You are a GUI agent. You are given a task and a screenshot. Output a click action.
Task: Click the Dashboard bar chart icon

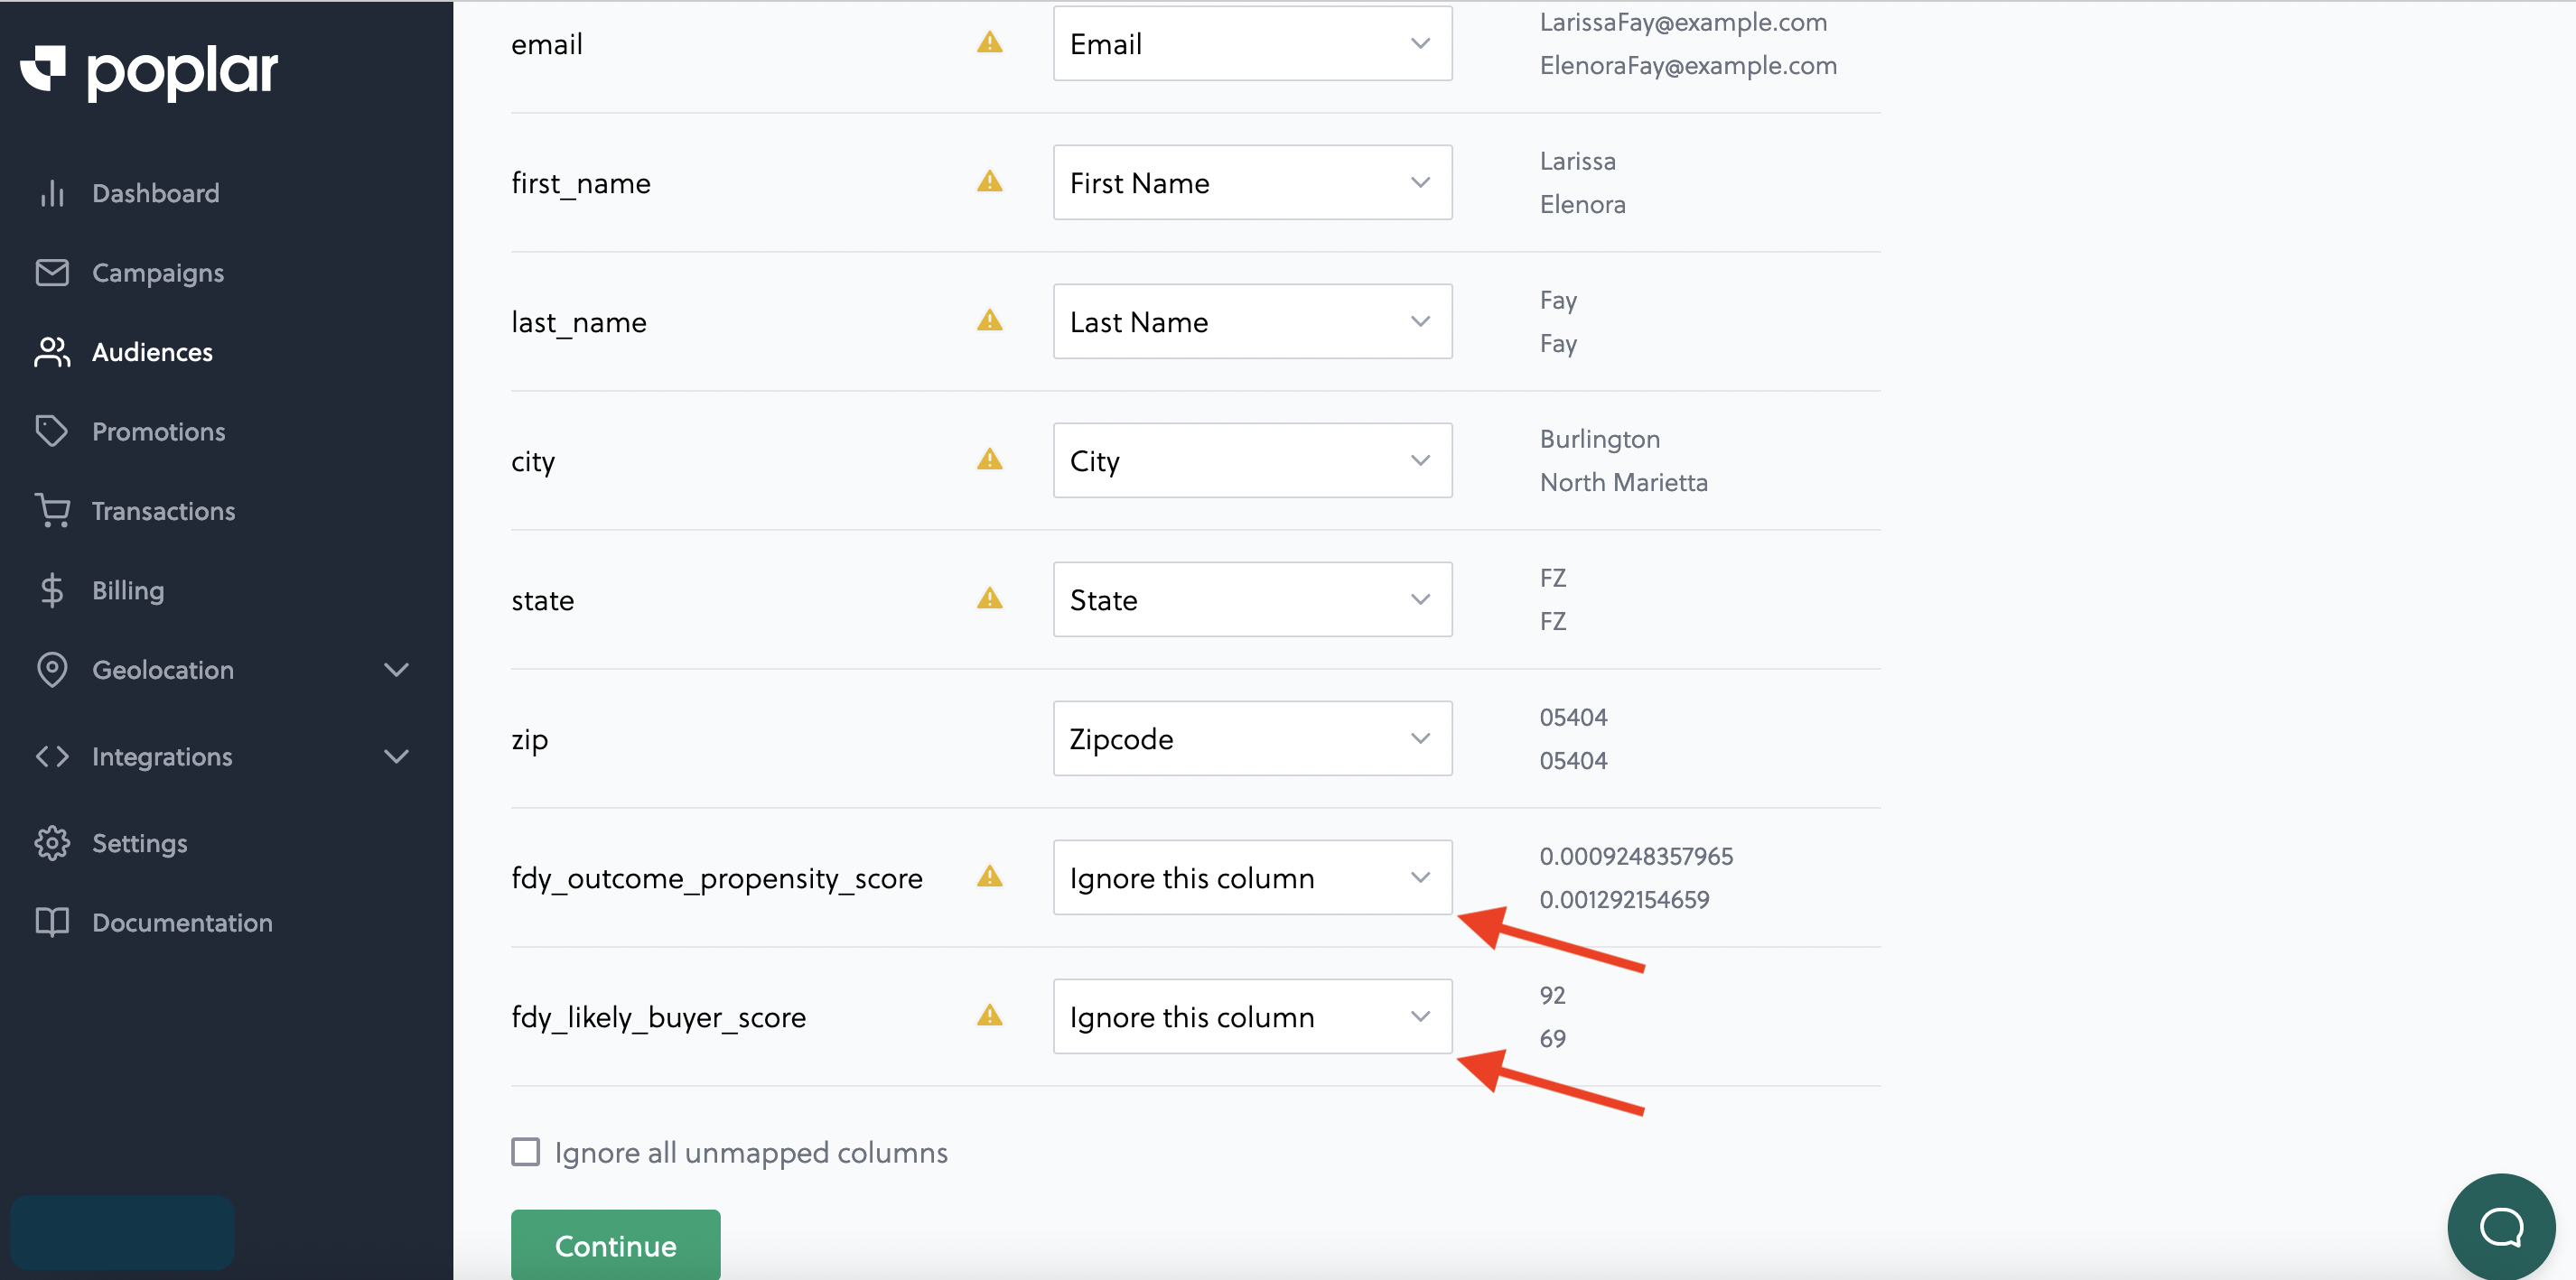click(x=52, y=193)
